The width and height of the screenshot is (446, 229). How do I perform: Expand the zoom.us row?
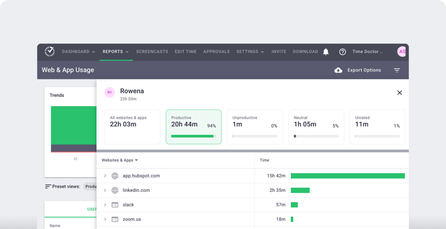105,219
